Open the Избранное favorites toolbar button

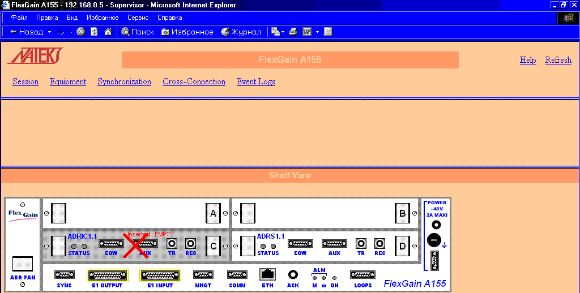(187, 32)
